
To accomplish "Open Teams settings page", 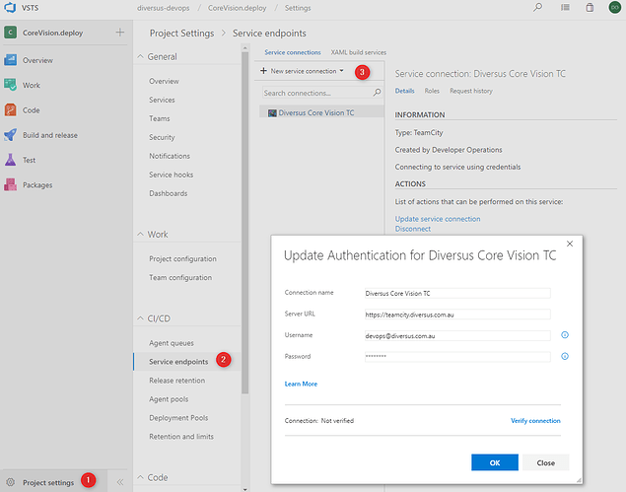I will click(x=160, y=118).
